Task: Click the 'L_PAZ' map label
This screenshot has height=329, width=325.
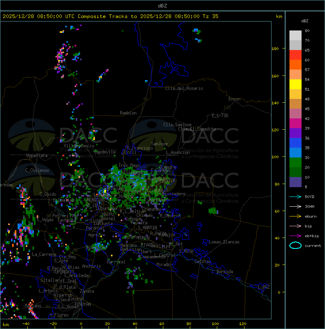Action: pos(264,287)
